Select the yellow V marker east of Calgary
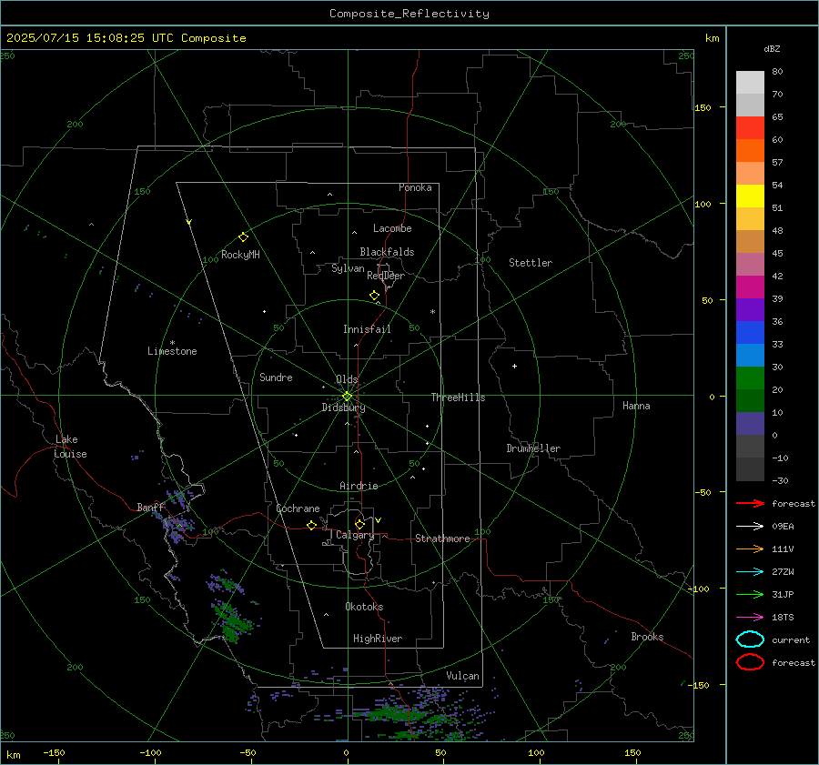The width and height of the screenshot is (819, 765). (379, 520)
